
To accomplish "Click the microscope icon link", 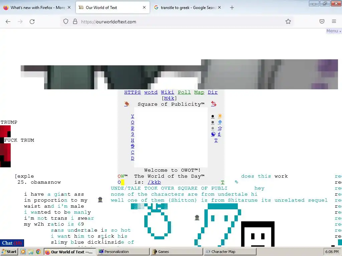I will pos(219,134).
